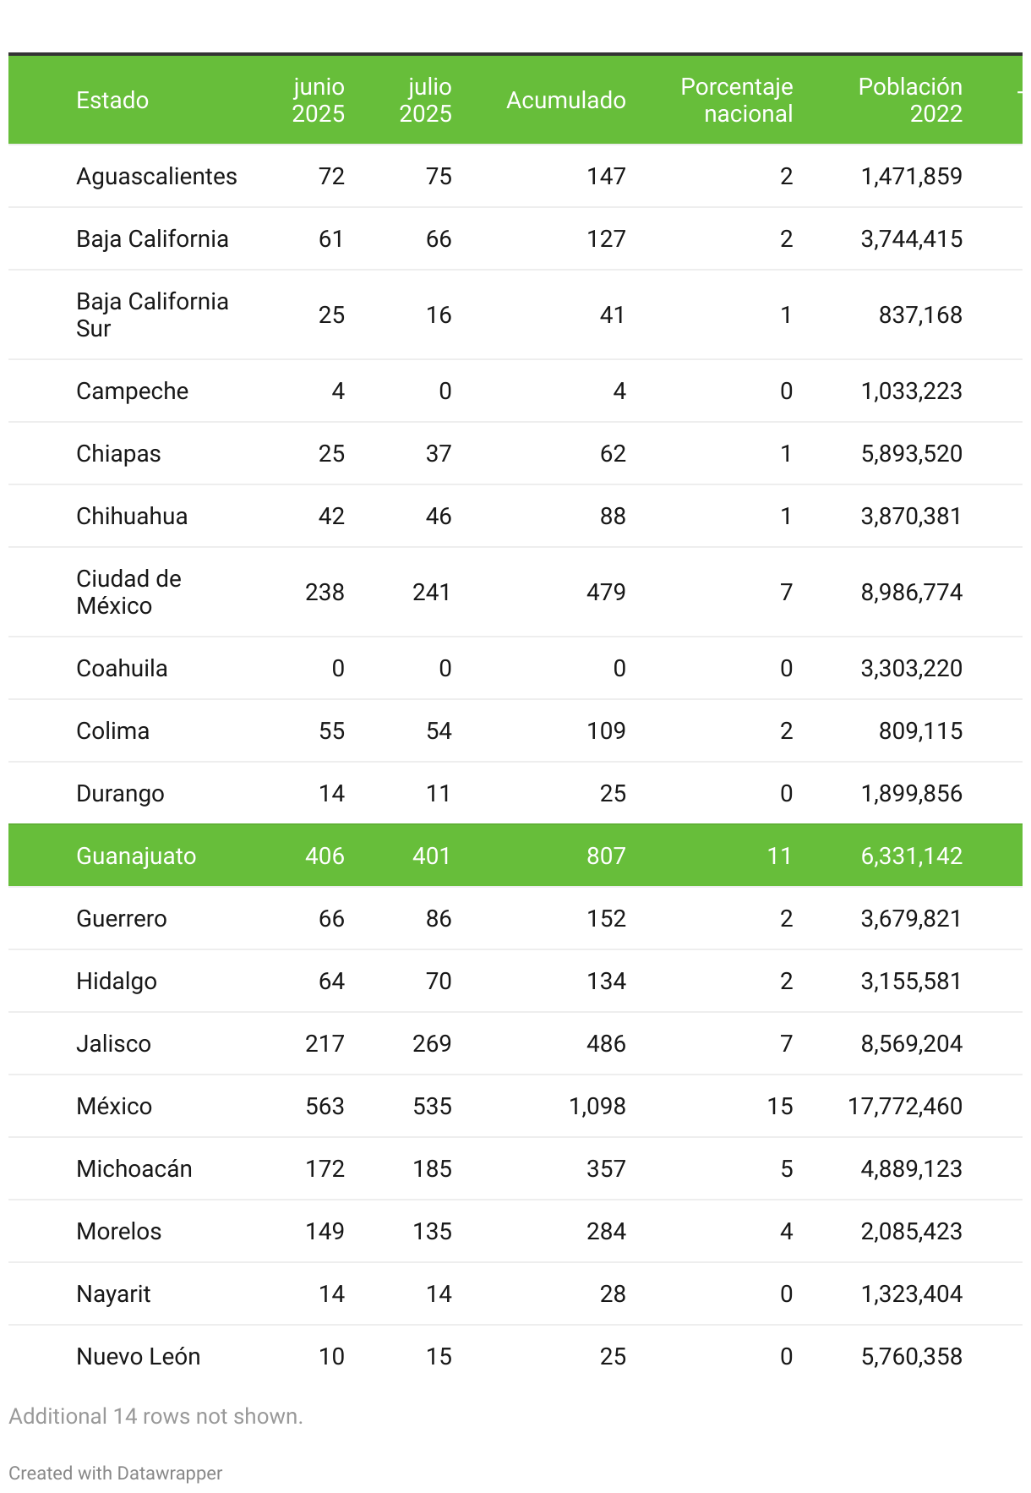Click the Estado column header
1031x1493 pixels.
tap(112, 101)
